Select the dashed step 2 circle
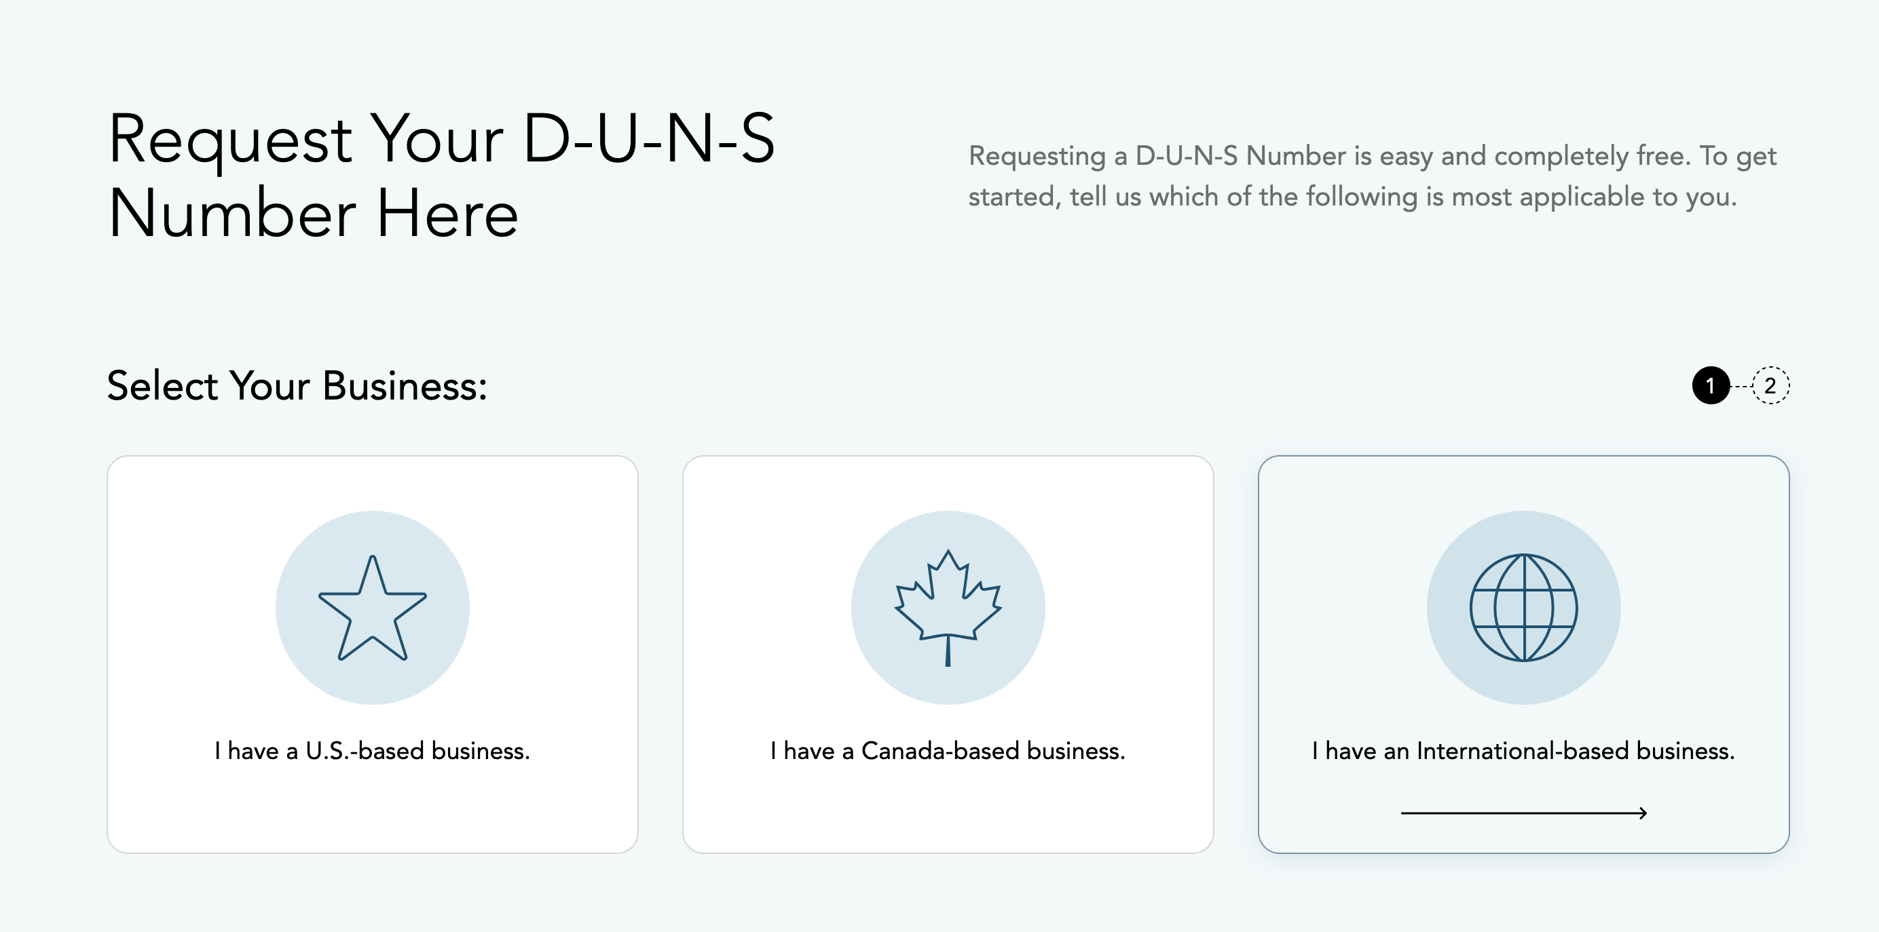This screenshot has height=932, width=1879. [x=1770, y=385]
